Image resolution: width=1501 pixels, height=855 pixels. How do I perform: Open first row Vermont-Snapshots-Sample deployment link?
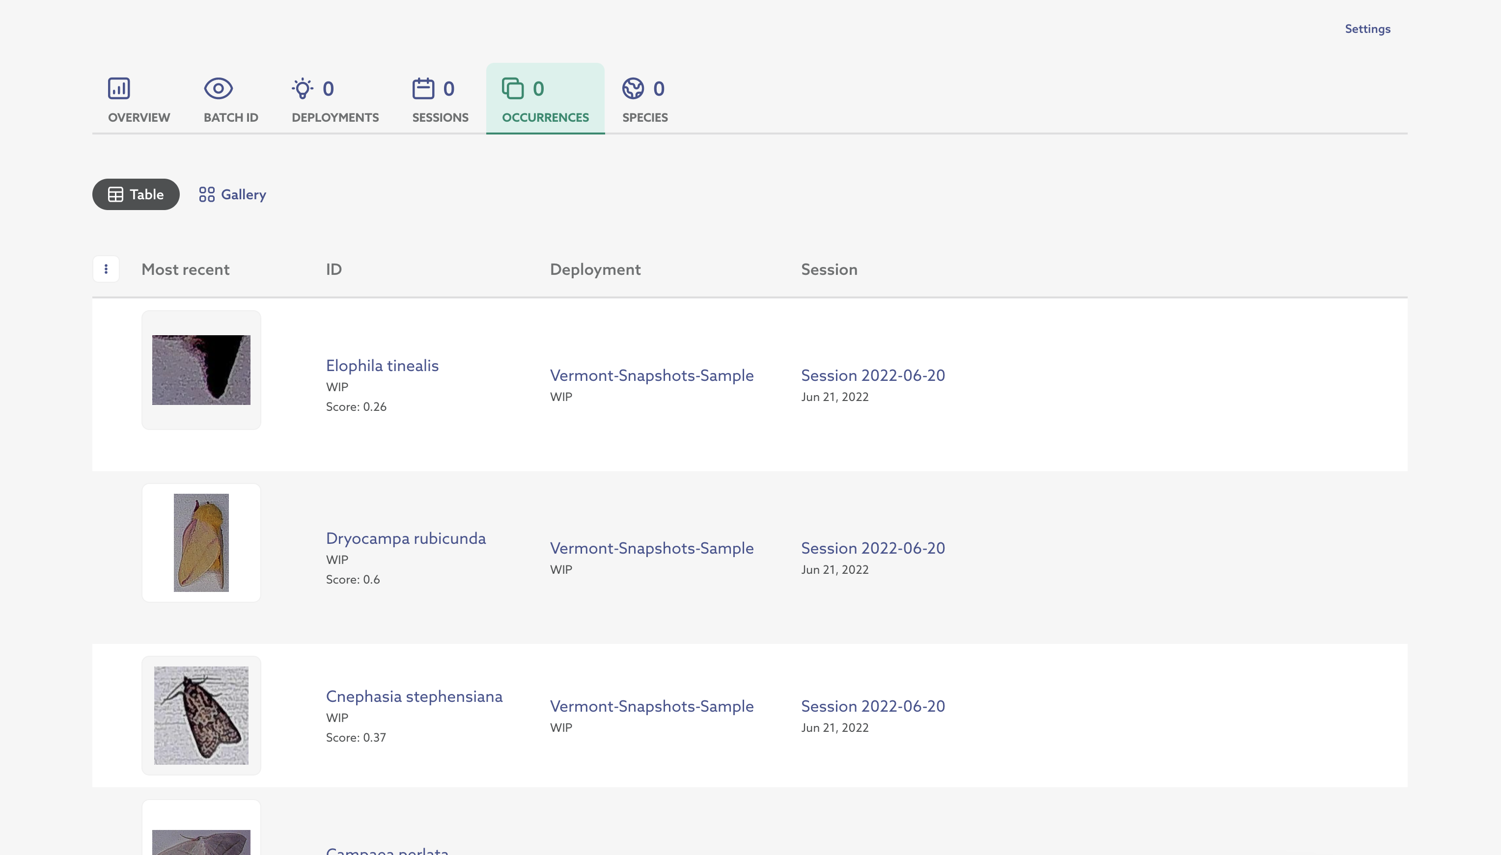point(651,375)
